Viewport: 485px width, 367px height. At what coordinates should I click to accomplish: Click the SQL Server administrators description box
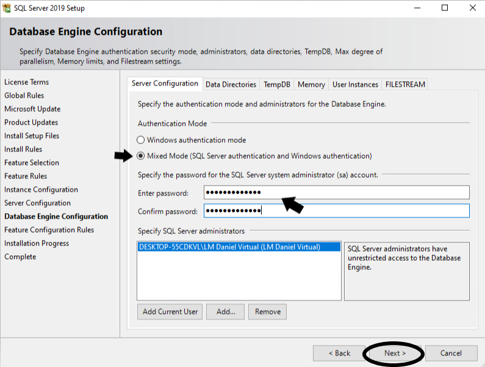point(407,271)
